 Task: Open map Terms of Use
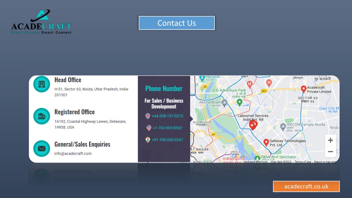(303, 162)
